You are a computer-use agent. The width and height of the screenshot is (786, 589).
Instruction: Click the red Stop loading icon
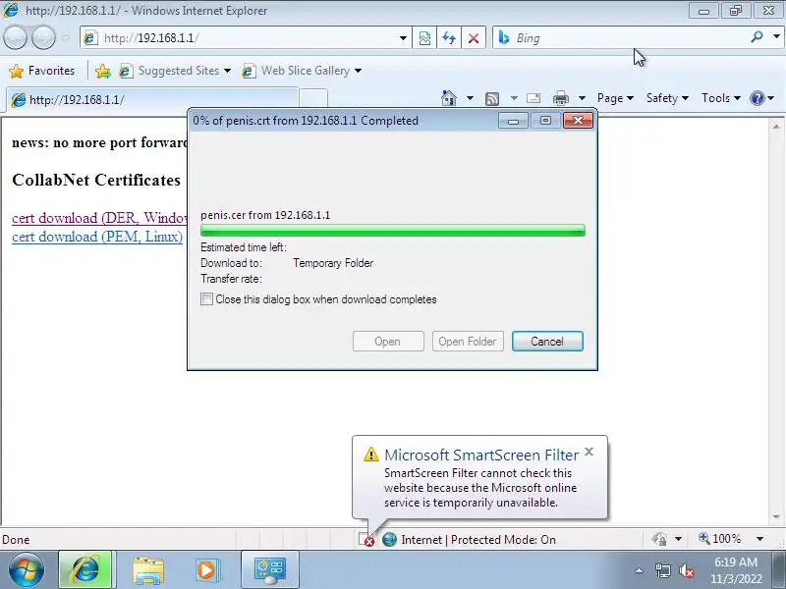[473, 38]
